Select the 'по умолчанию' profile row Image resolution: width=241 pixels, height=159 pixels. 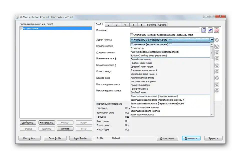[x=56, y=28]
